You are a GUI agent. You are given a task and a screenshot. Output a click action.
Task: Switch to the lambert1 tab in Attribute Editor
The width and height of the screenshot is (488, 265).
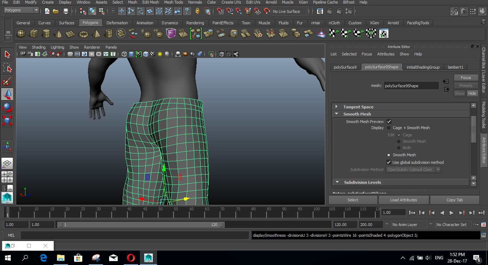455,67
